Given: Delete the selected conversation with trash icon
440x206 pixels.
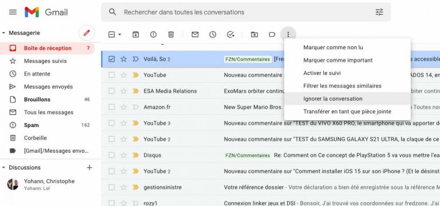Looking at the screenshot, I should (171, 34).
